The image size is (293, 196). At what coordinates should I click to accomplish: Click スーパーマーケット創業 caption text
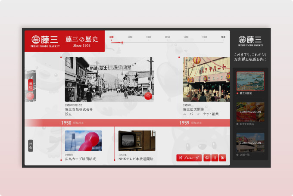[201, 114]
